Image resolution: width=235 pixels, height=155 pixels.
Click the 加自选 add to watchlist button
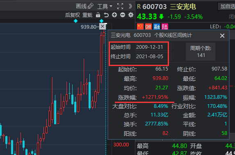tap(226, 7)
